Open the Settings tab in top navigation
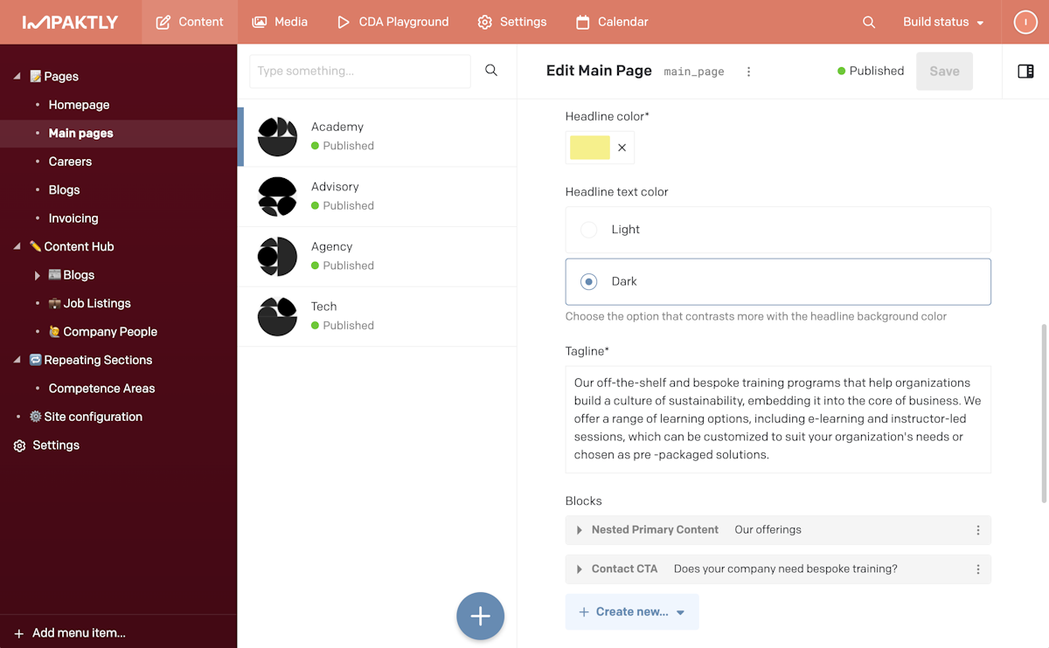Viewport: 1049px width, 648px height. (x=512, y=22)
